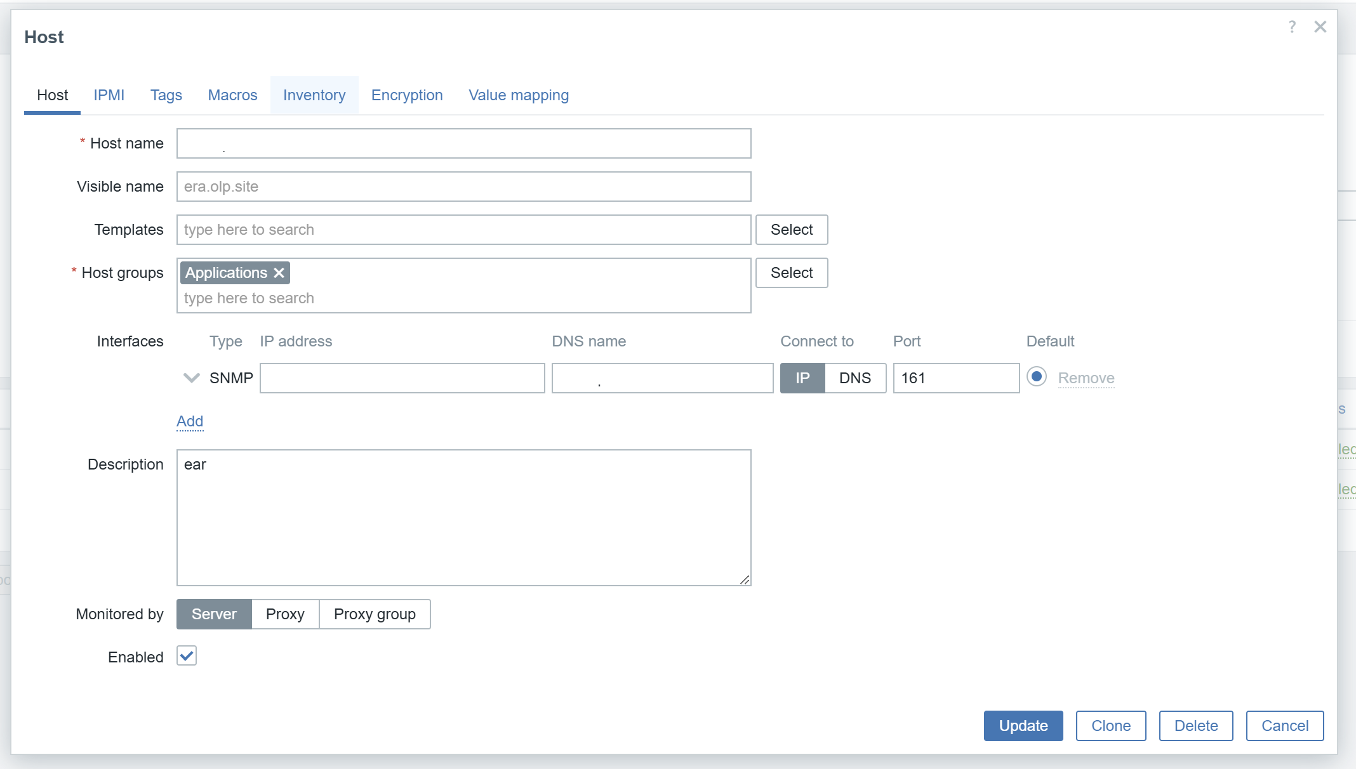This screenshot has height=769, width=1356.
Task: Select the Default interface radio button
Action: coord(1036,377)
